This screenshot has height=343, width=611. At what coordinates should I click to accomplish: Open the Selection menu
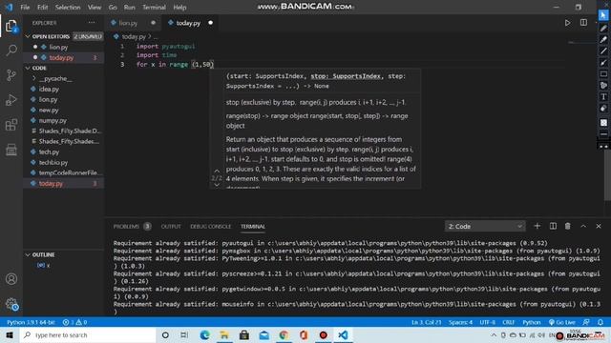tap(68, 8)
